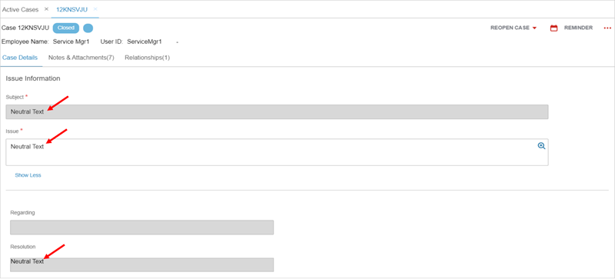Click the REMINDER button label
Viewport: 615px width, 279px height.
[x=578, y=28]
